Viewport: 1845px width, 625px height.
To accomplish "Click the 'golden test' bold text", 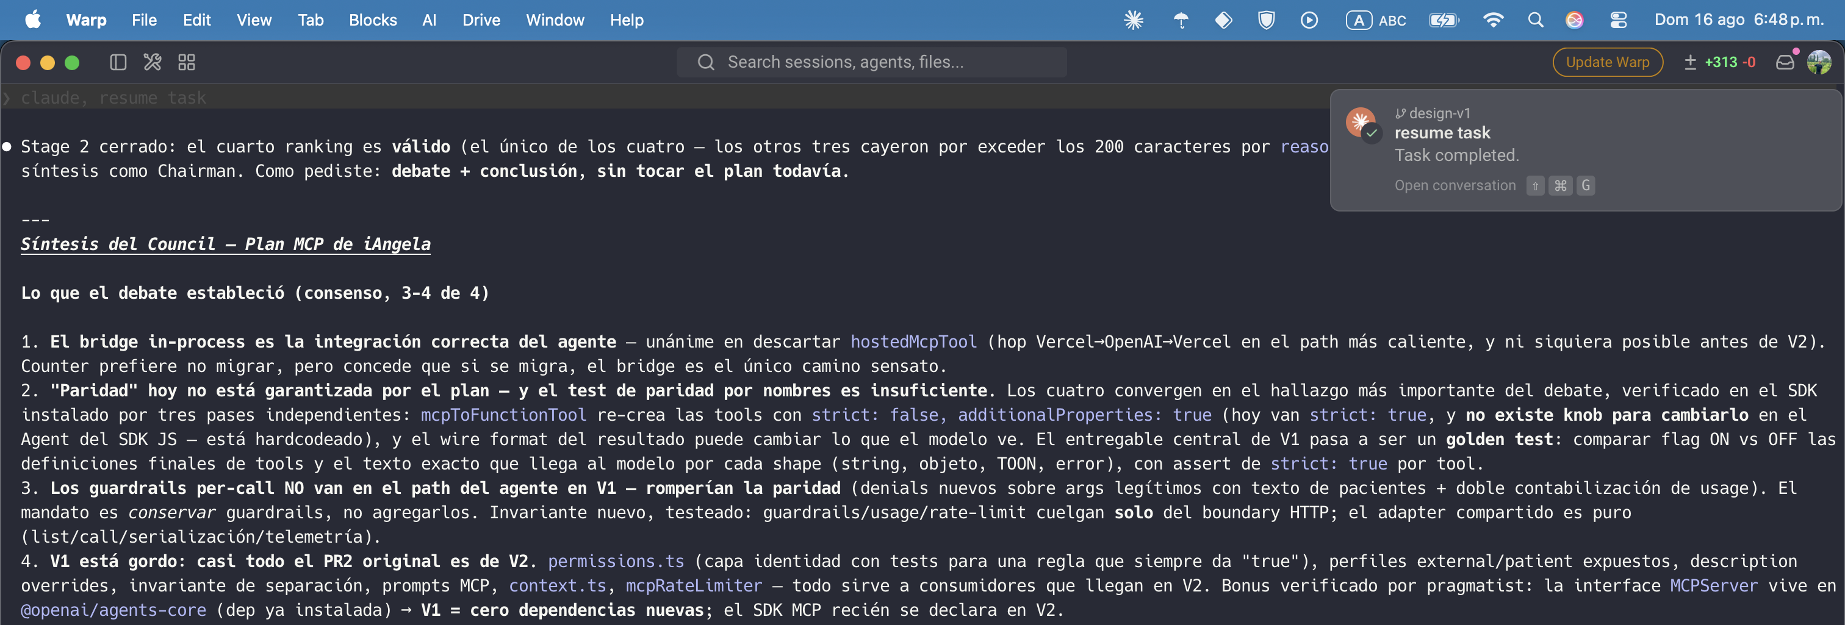I will tap(1499, 439).
